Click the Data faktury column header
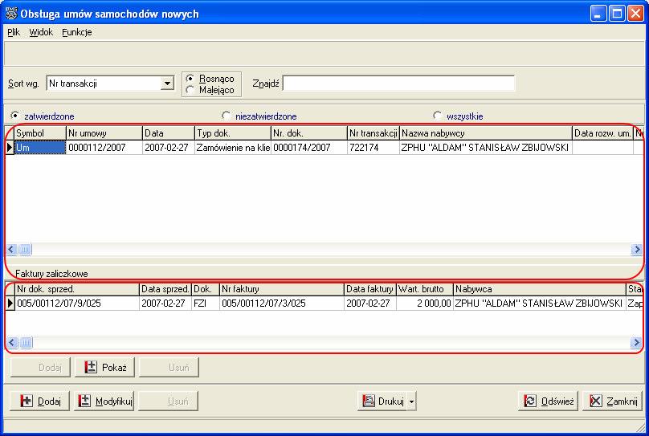The image size is (649, 436). point(370,289)
